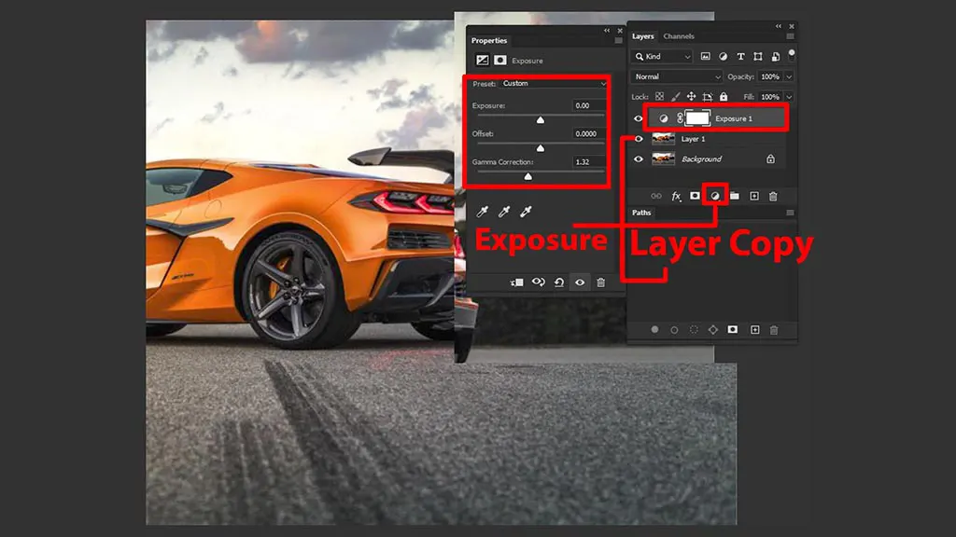Make work path from selection

click(x=713, y=329)
